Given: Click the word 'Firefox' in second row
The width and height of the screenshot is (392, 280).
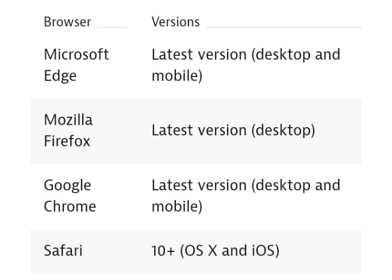Looking at the screenshot, I should point(67,141).
